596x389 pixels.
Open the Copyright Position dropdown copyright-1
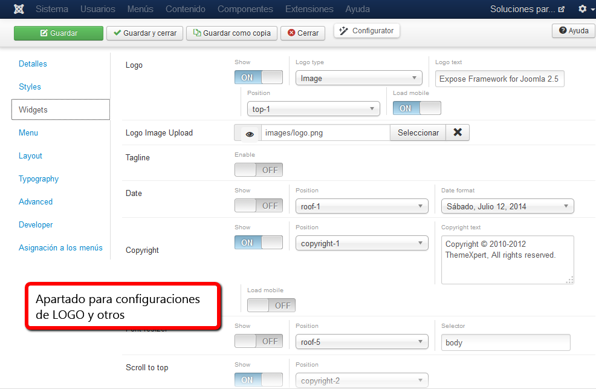click(362, 243)
